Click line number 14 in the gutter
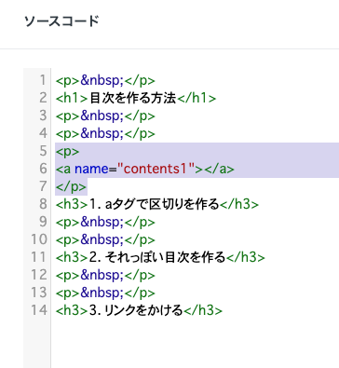339x368 pixels. click(x=39, y=310)
